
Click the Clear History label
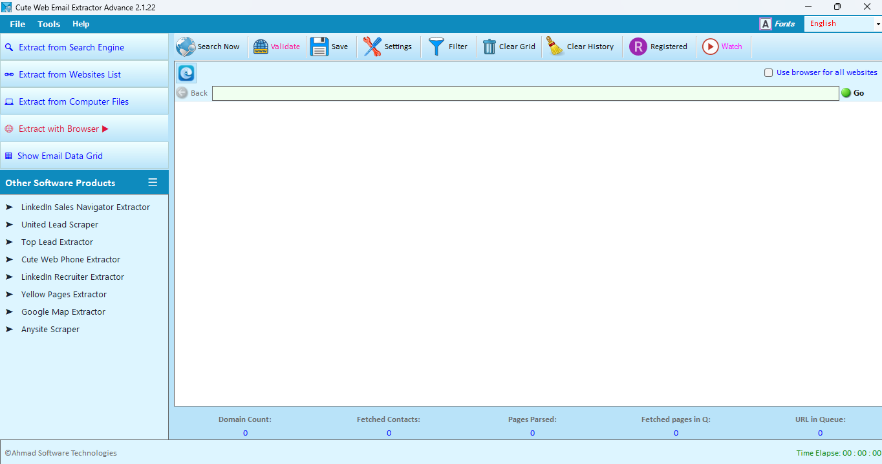point(590,47)
